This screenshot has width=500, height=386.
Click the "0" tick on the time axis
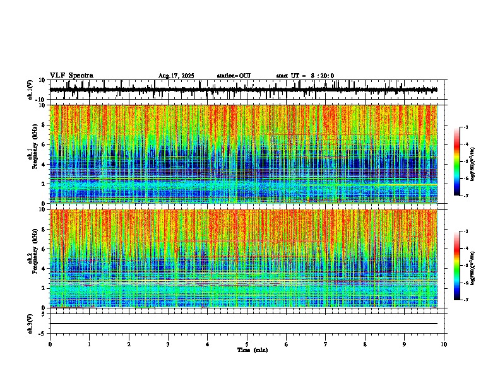point(50,344)
